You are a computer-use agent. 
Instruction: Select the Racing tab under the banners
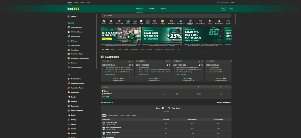(x=113, y=50)
